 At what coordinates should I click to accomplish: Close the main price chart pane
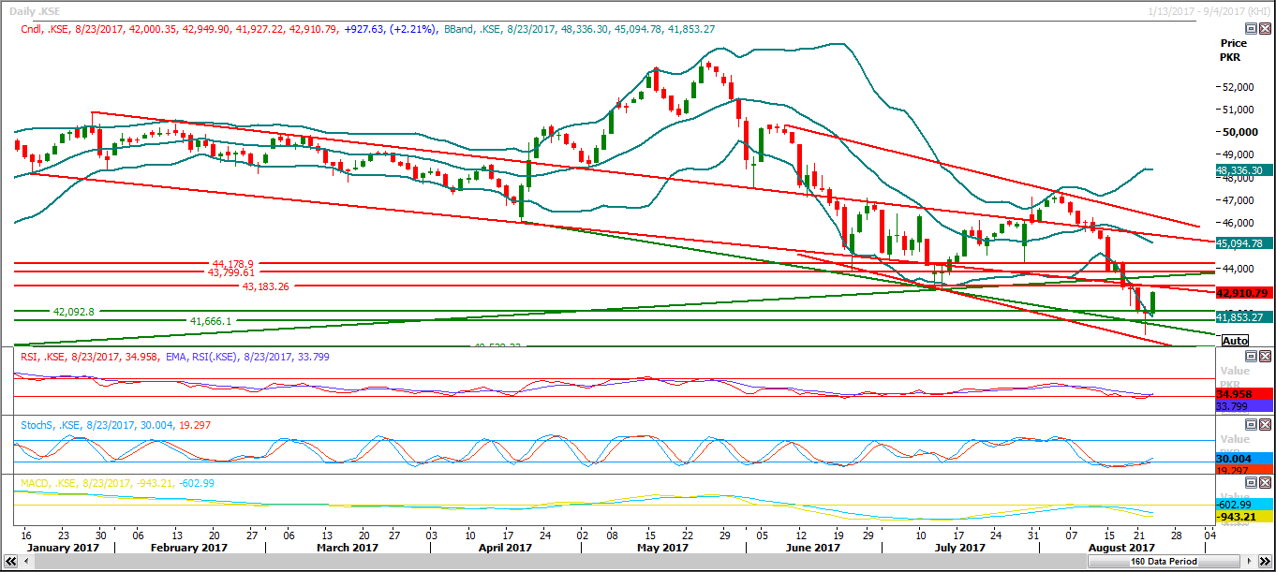click(x=1266, y=29)
